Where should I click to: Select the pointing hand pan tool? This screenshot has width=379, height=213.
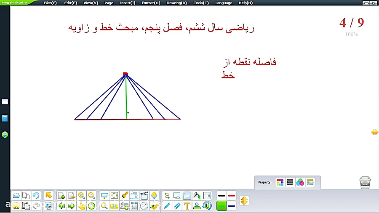[x=81, y=206]
